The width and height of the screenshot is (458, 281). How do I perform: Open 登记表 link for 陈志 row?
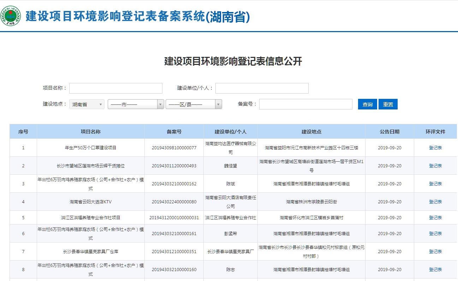(x=435, y=270)
